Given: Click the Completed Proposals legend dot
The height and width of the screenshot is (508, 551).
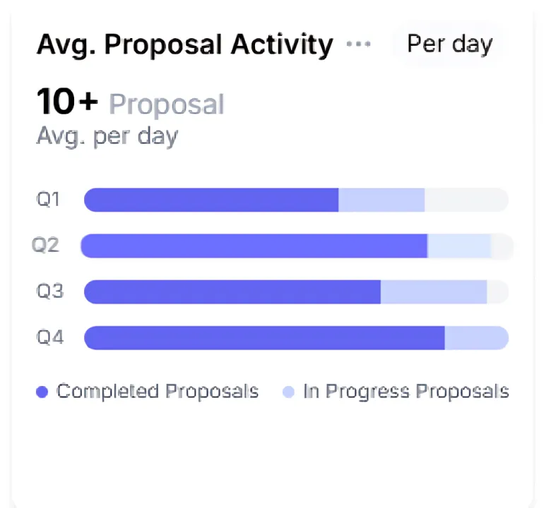Looking at the screenshot, I should pos(42,392).
